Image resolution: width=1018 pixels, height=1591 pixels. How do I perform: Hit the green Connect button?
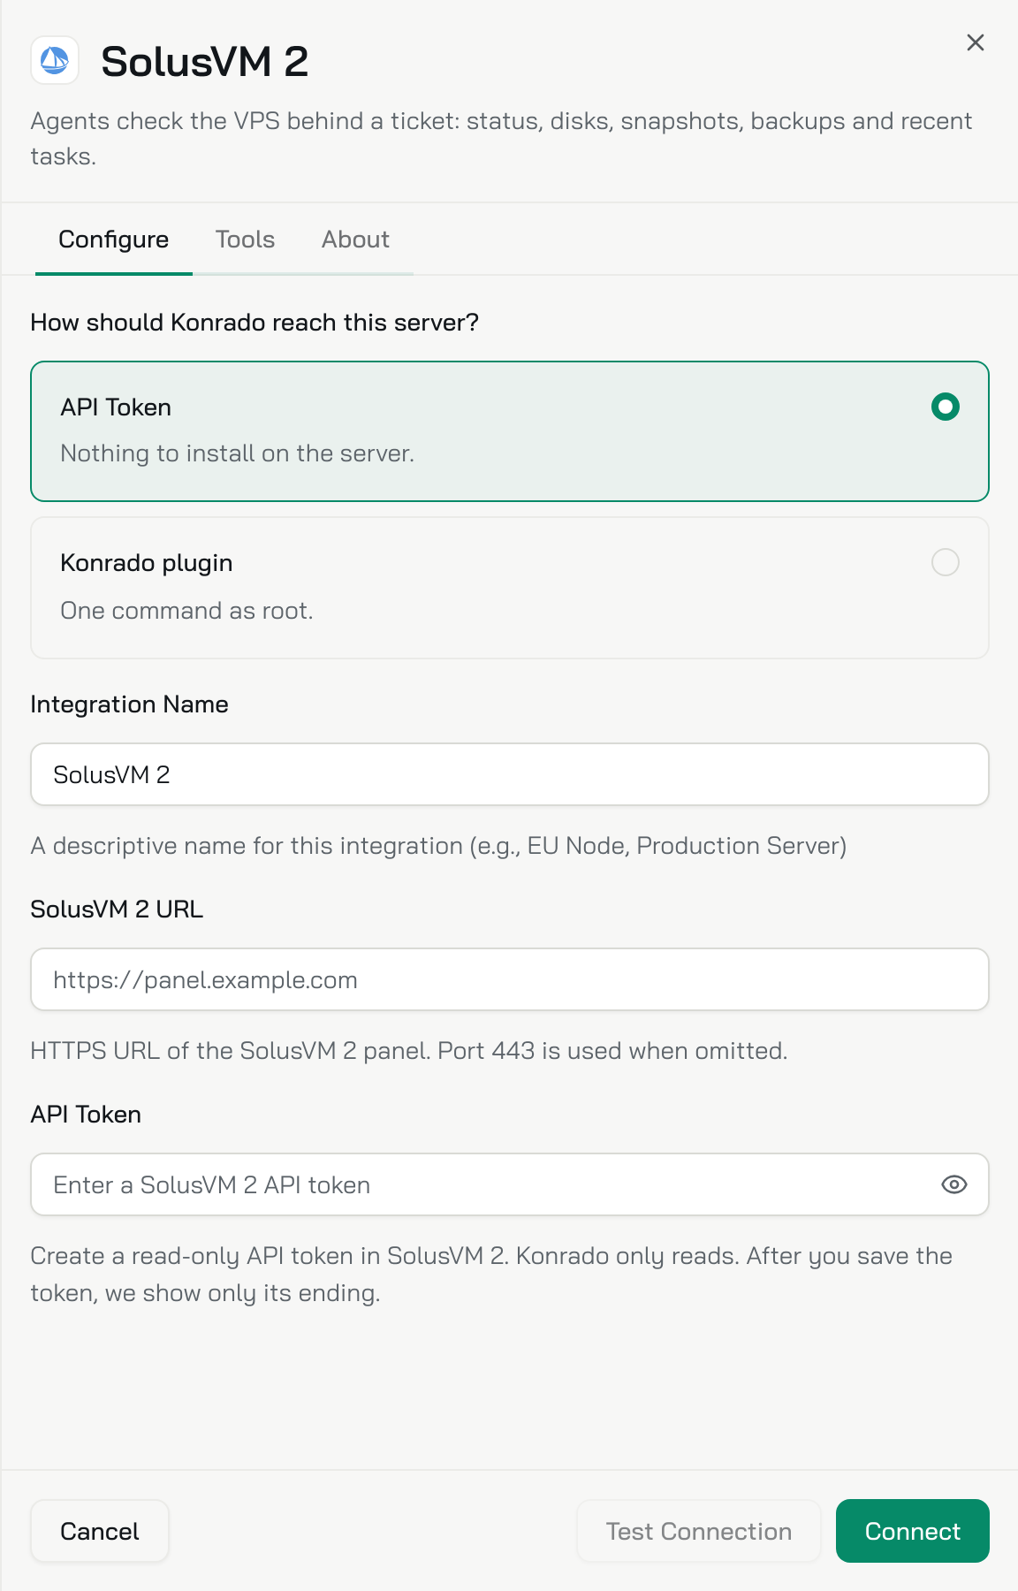coord(912,1531)
